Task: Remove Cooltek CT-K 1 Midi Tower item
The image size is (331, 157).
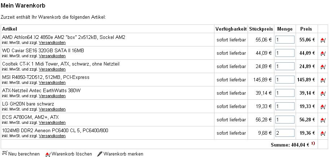Action: (323, 67)
